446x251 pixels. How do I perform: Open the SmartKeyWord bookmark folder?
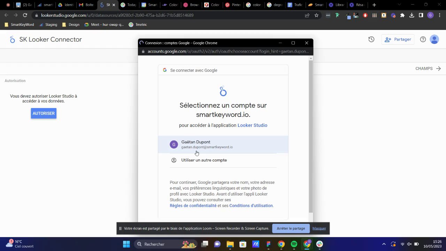(x=19, y=25)
